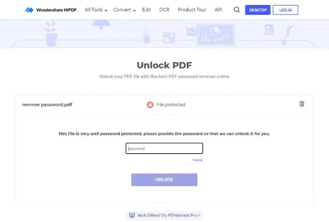Follow the Home link below password field
Screen dimensions: 329x222
tap(197, 160)
